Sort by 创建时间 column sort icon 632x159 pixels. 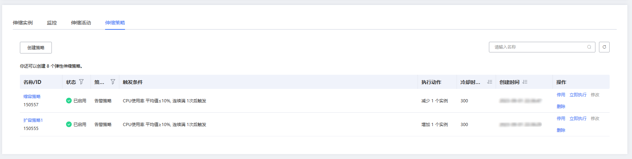pos(525,82)
